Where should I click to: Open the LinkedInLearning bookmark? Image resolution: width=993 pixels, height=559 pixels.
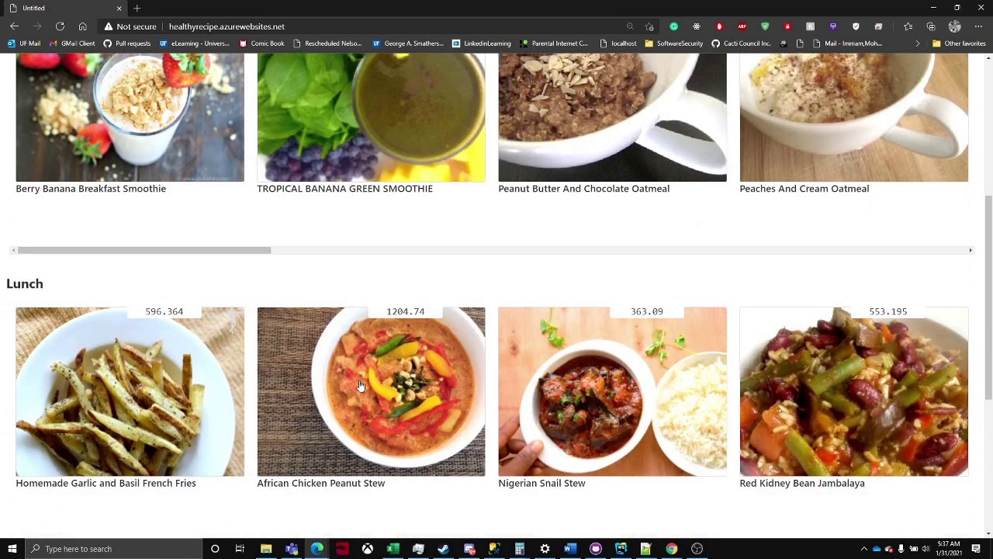(x=481, y=43)
